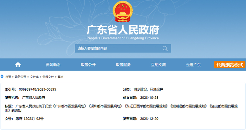The height and width of the screenshot is (130, 246).
Task: Click the document title about 都市圈发展规划
Action: [x=121, y=108]
